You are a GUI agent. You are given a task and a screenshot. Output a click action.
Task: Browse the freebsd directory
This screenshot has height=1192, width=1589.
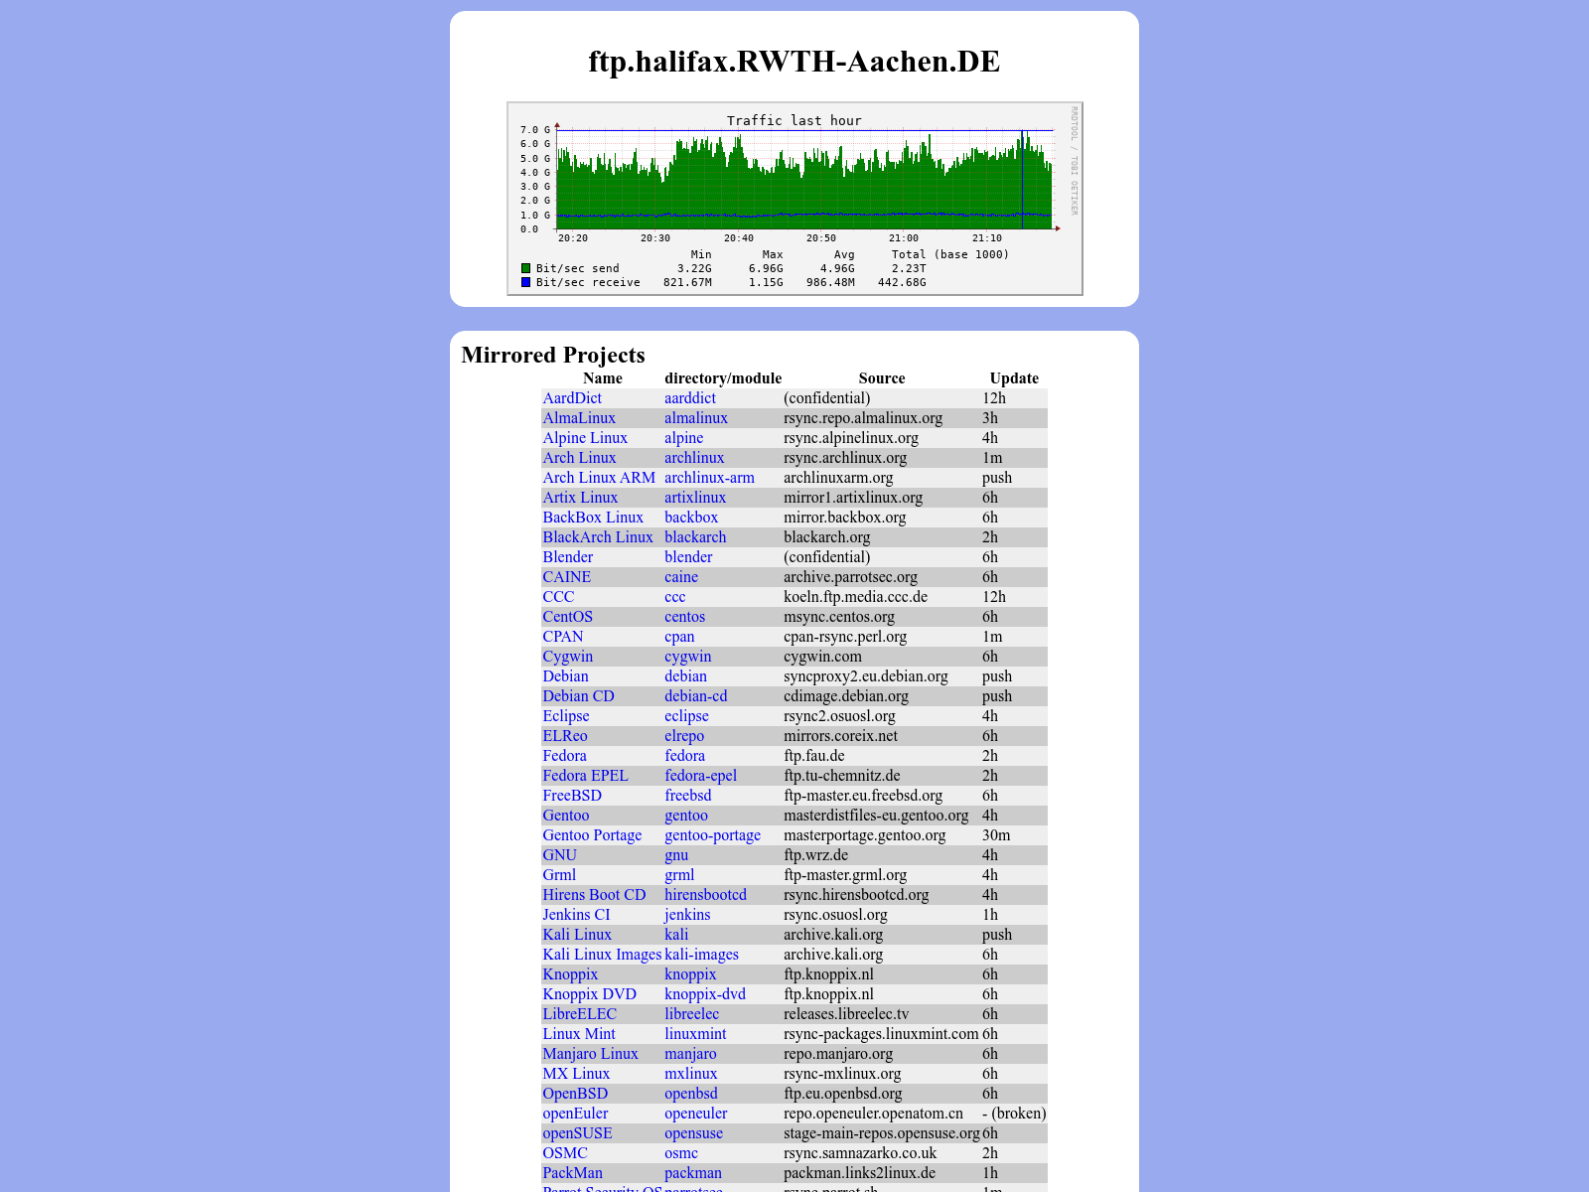(x=688, y=796)
